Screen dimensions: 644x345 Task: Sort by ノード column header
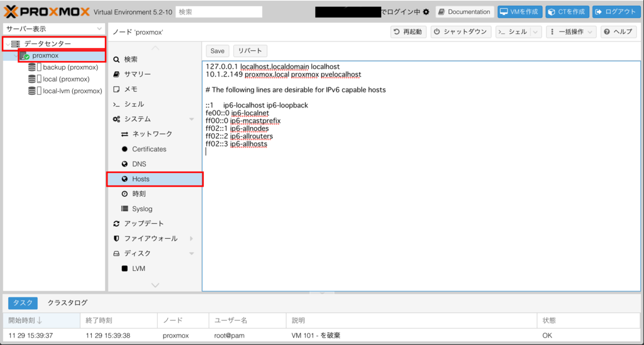(x=183, y=320)
